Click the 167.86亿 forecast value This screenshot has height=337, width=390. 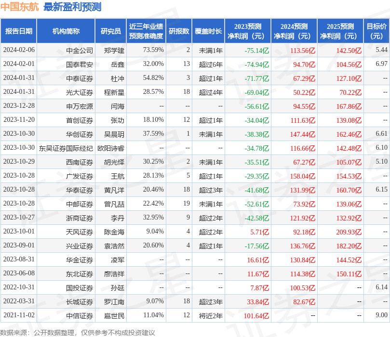pos(349,106)
